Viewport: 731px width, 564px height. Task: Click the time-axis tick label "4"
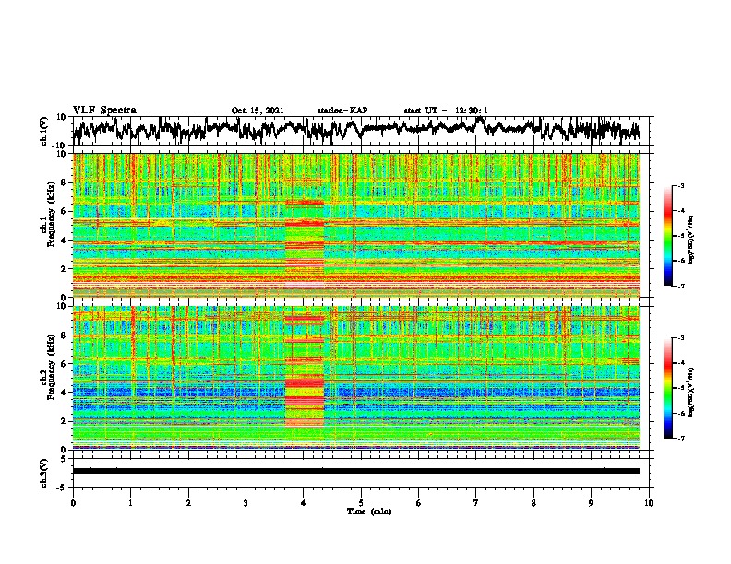tap(304, 503)
